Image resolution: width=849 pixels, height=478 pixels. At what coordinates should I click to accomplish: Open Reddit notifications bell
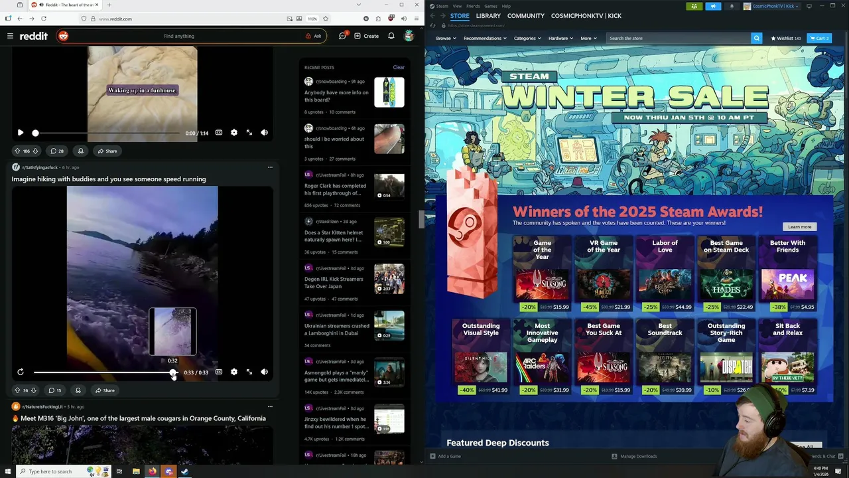391,36
